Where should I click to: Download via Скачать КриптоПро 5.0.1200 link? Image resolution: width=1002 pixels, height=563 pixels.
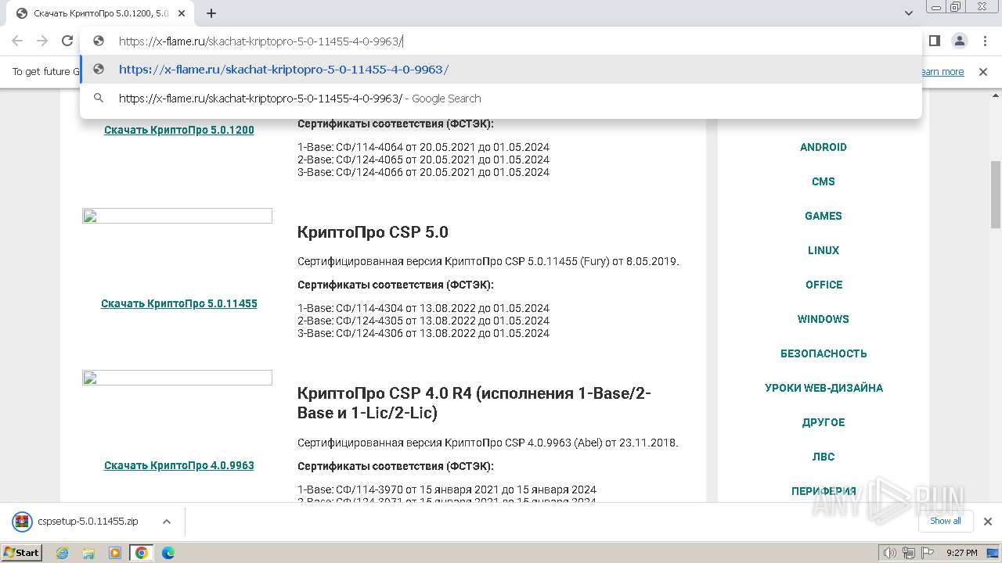point(178,130)
